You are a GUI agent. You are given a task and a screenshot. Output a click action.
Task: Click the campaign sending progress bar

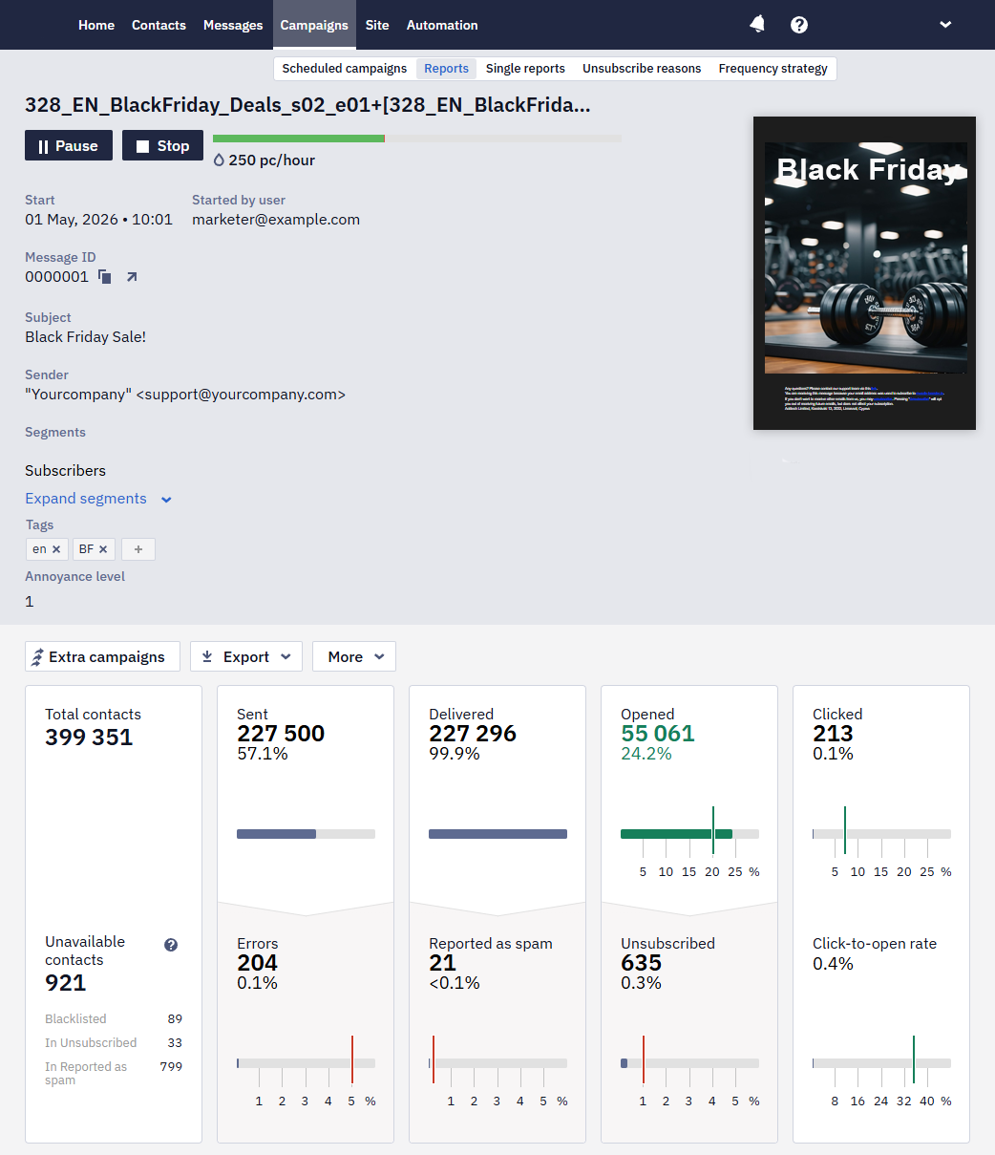coord(417,139)
